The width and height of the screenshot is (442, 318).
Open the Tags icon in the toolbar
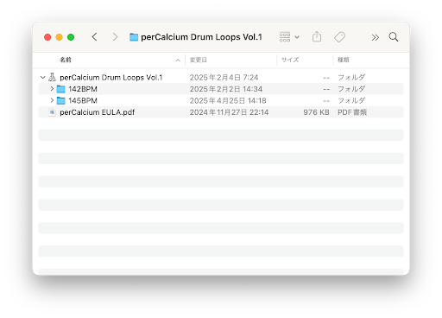point(339,37)
